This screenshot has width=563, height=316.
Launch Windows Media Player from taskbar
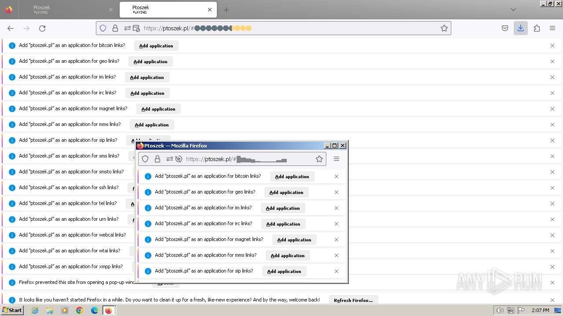pos(65,310)
